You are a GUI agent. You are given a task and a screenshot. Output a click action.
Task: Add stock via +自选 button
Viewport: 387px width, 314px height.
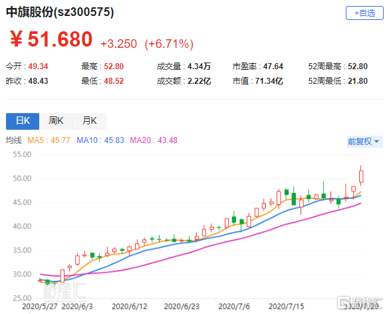364,13
